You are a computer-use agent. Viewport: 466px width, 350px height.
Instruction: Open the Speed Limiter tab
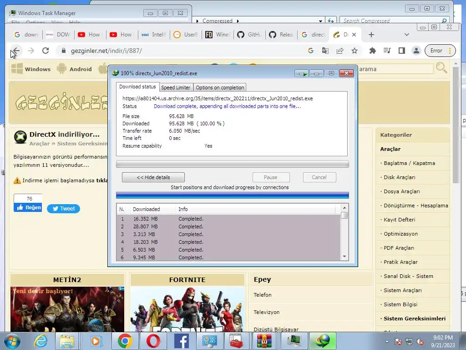point(176,87)
